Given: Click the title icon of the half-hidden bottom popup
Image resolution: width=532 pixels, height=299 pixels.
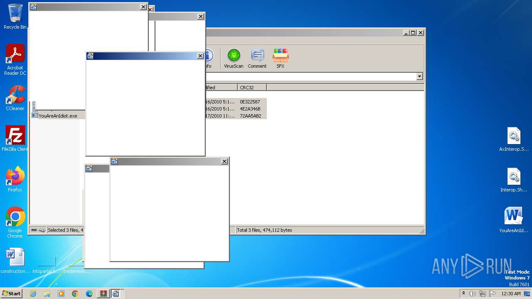Looking at the screenshot, I should click(x=89, y=169).
